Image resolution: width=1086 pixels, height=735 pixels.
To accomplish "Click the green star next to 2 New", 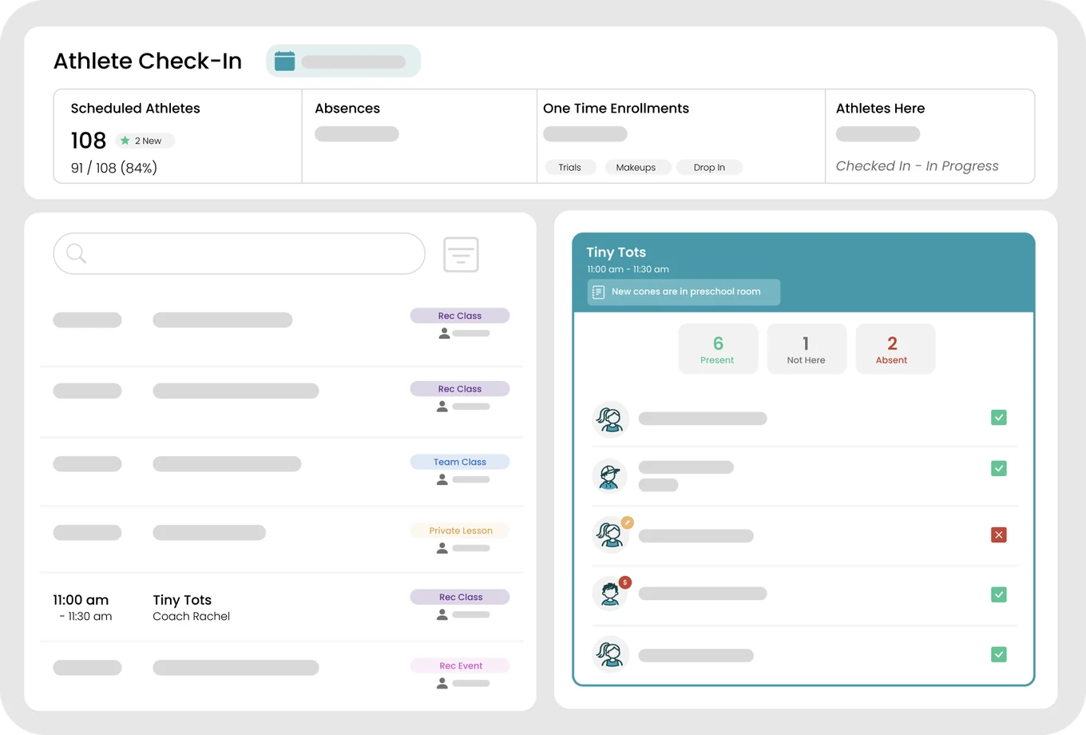I will click(x=125, y=141).
